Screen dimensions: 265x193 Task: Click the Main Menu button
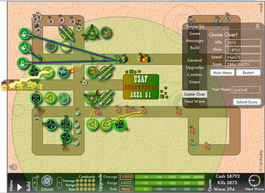coord(222,73)
